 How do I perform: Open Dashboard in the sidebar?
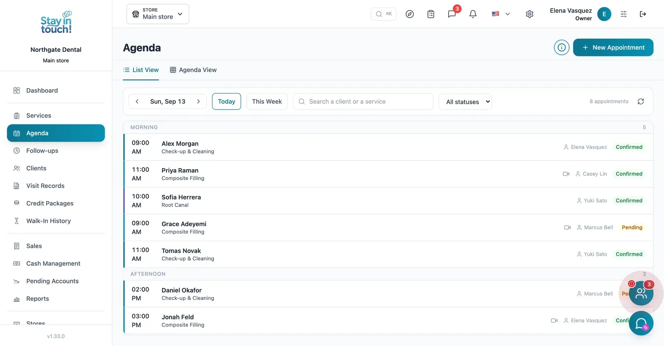click(56, 90)
